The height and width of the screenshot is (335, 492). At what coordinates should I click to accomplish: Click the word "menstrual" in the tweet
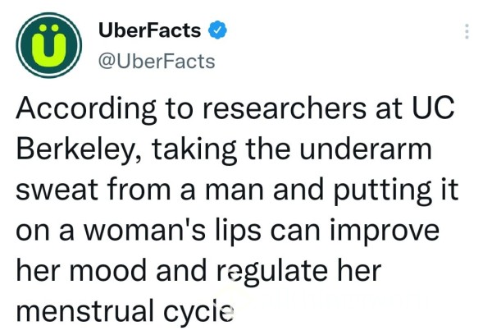tap(85, 311)
